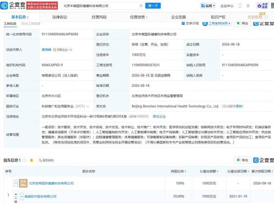The width and height of the screenshot is (274, 203).
Task: Clear the search box with the X icon
Action: (x=141, y=6)
